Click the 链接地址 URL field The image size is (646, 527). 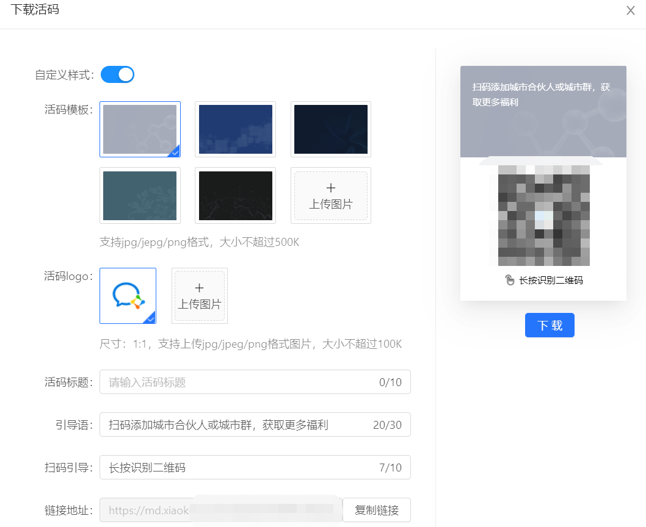click(221, 510)
